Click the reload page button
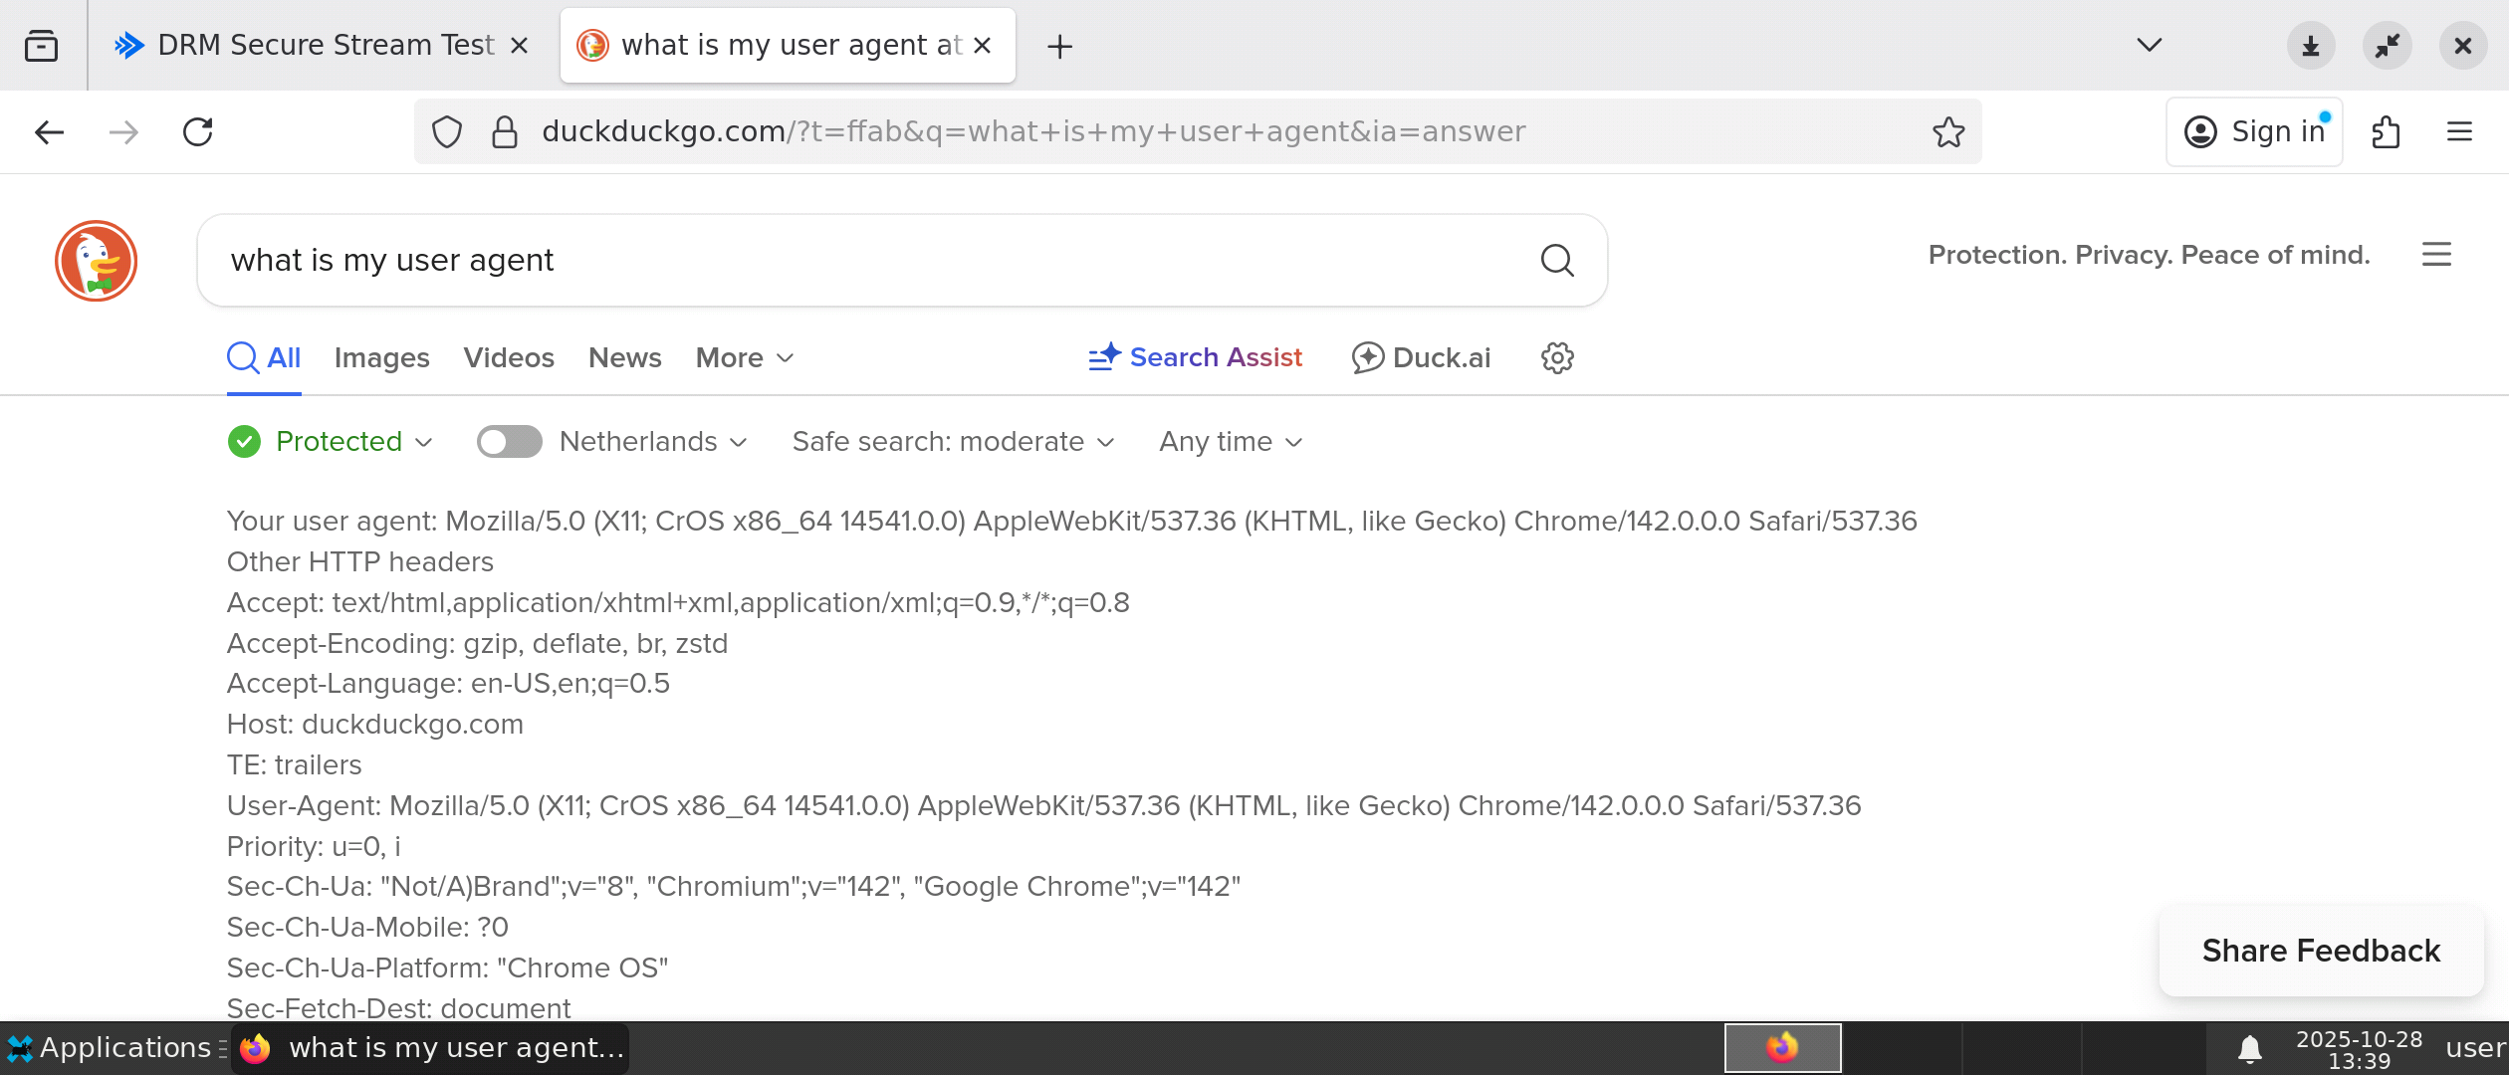Screen dimensions: 2509x1075 point(198,131)
